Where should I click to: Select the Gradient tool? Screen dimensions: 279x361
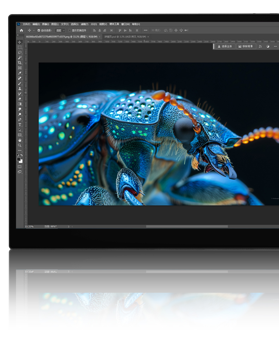tap(19, 104)
